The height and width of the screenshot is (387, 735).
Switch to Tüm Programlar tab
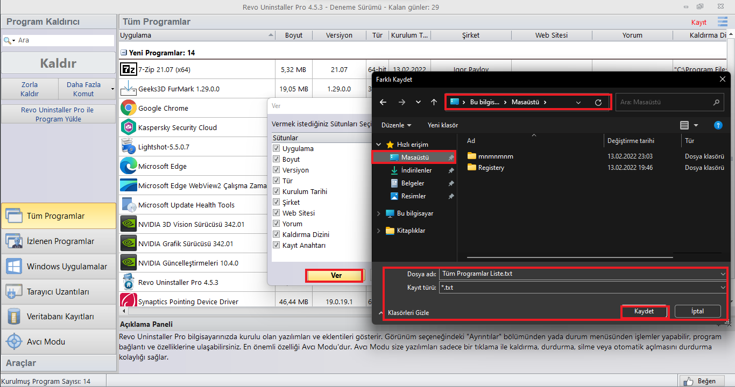(58, 216)
